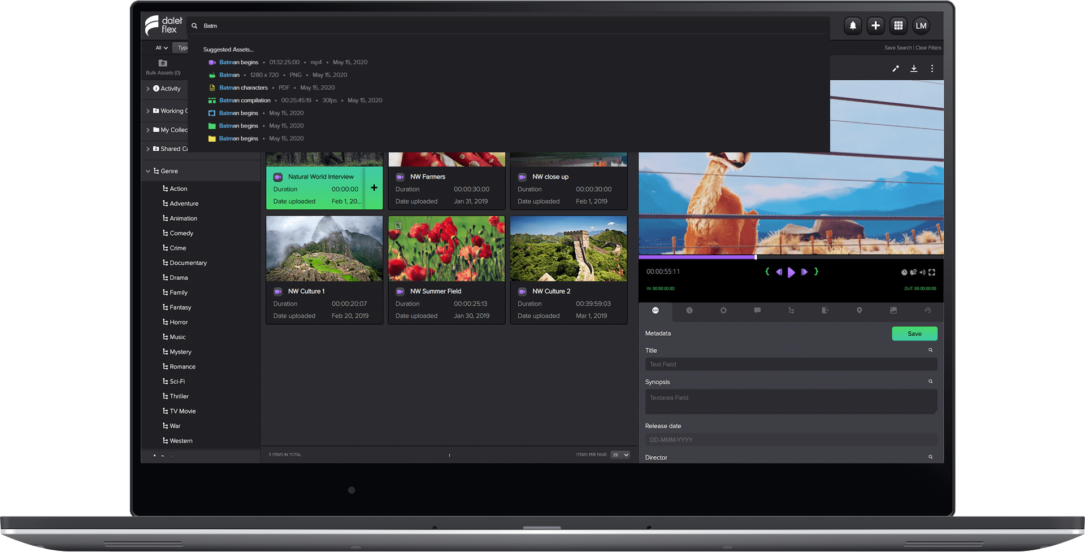Select Batman characters PDF suggestion
The height and width of the screenshot is (552, 1085).
coord(244,87)
